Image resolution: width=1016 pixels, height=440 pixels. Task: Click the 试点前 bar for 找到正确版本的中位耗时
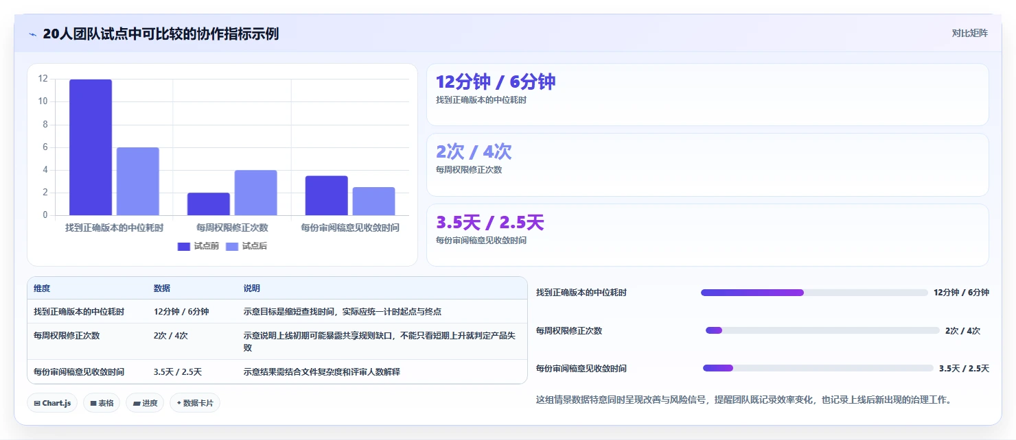click(x=91, y=147)
